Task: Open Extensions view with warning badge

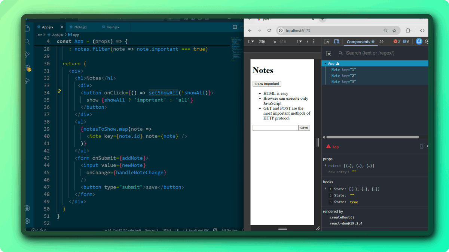Action: click(x=28, y=68)
